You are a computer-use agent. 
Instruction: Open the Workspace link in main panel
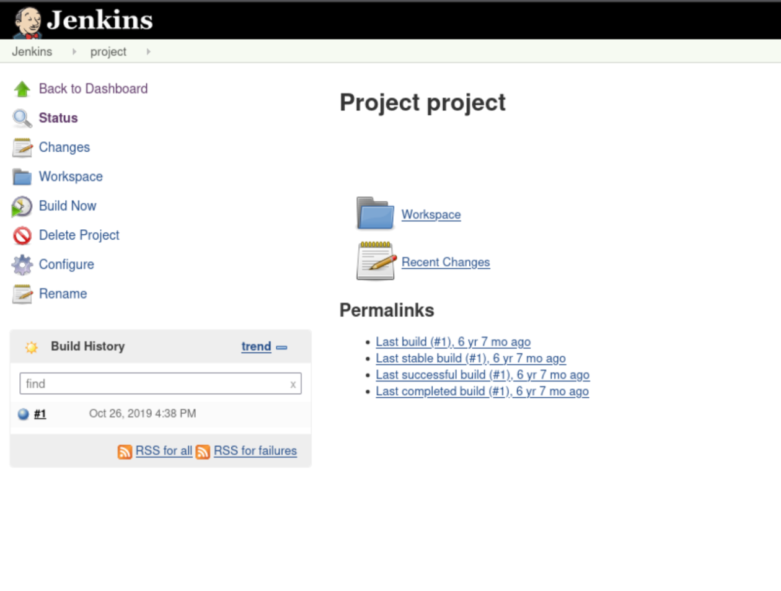431,214
